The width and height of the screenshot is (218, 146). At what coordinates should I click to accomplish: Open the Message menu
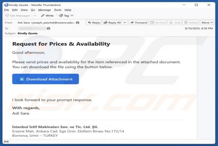(44, 10)
